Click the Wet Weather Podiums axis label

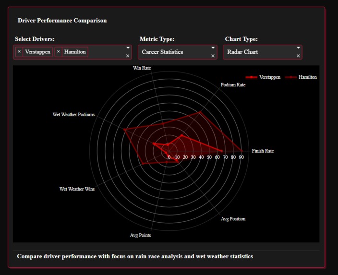coord(73,114)
